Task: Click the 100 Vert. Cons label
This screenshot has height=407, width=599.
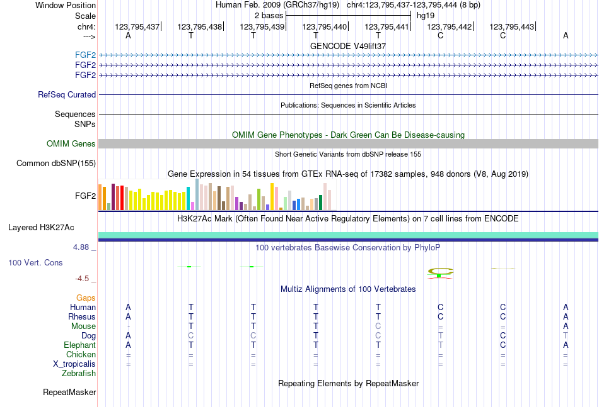Action: click(x=35, y=262)
